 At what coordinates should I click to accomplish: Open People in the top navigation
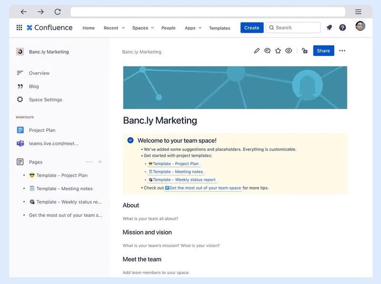[169, 28]
